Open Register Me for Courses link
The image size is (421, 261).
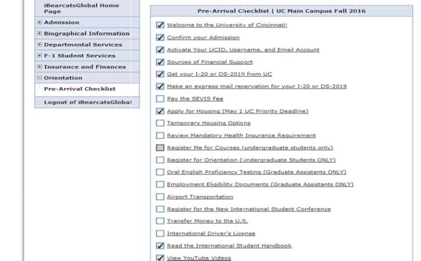point(250,148)
